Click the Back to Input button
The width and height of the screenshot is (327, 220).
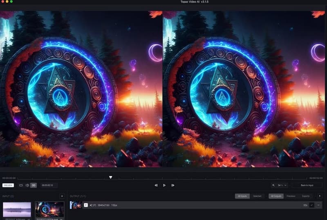[x=307, y=185]
